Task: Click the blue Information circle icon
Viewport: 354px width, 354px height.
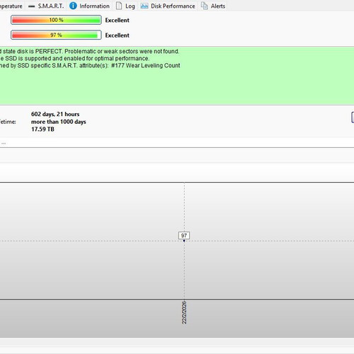Action: pyautogui.click(x=73, y=6)
